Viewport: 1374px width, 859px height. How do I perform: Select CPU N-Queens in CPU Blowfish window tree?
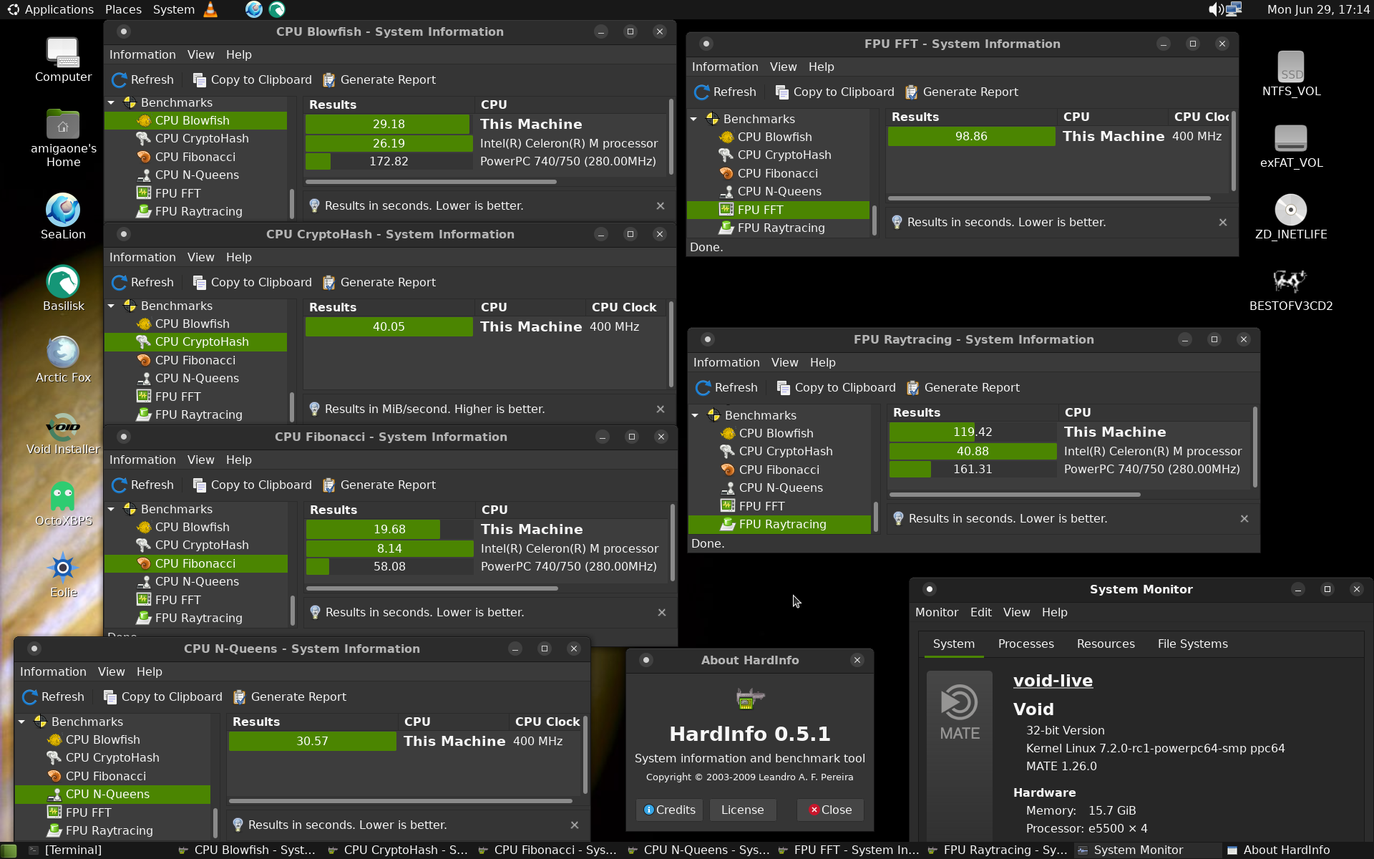[196, 175]
